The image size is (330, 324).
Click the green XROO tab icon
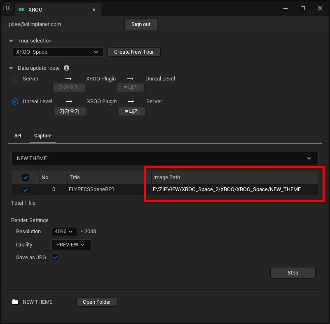[21, 9]
